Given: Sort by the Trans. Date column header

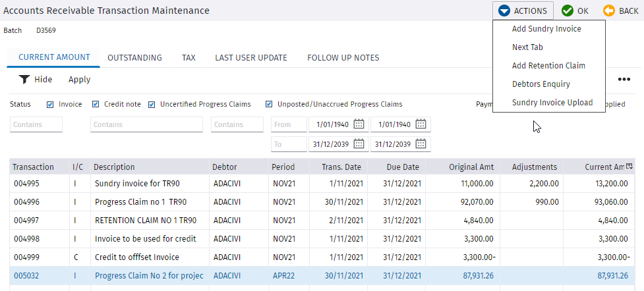Looking at the screenshot, I should coord(341,167).
